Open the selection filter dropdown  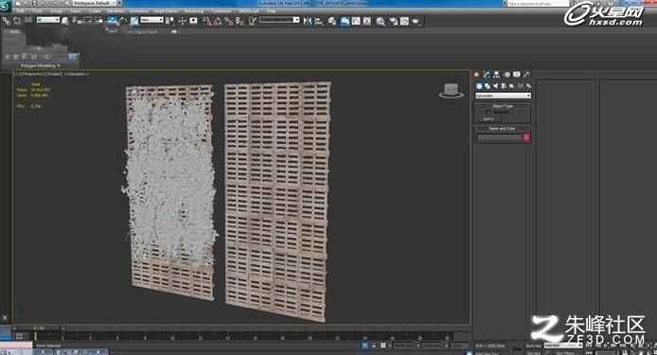(x=47, y=20)
